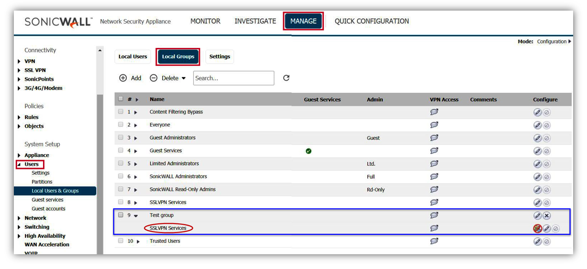Remove SSLVPN Services member from Test group
The height and width of the screenshot is (269, 587).
pyautogui.click(x=538, y=228)
